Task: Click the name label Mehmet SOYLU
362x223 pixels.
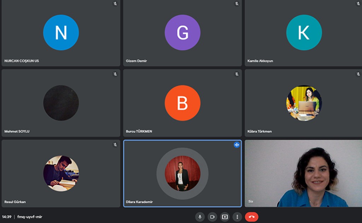Action: 17,131
